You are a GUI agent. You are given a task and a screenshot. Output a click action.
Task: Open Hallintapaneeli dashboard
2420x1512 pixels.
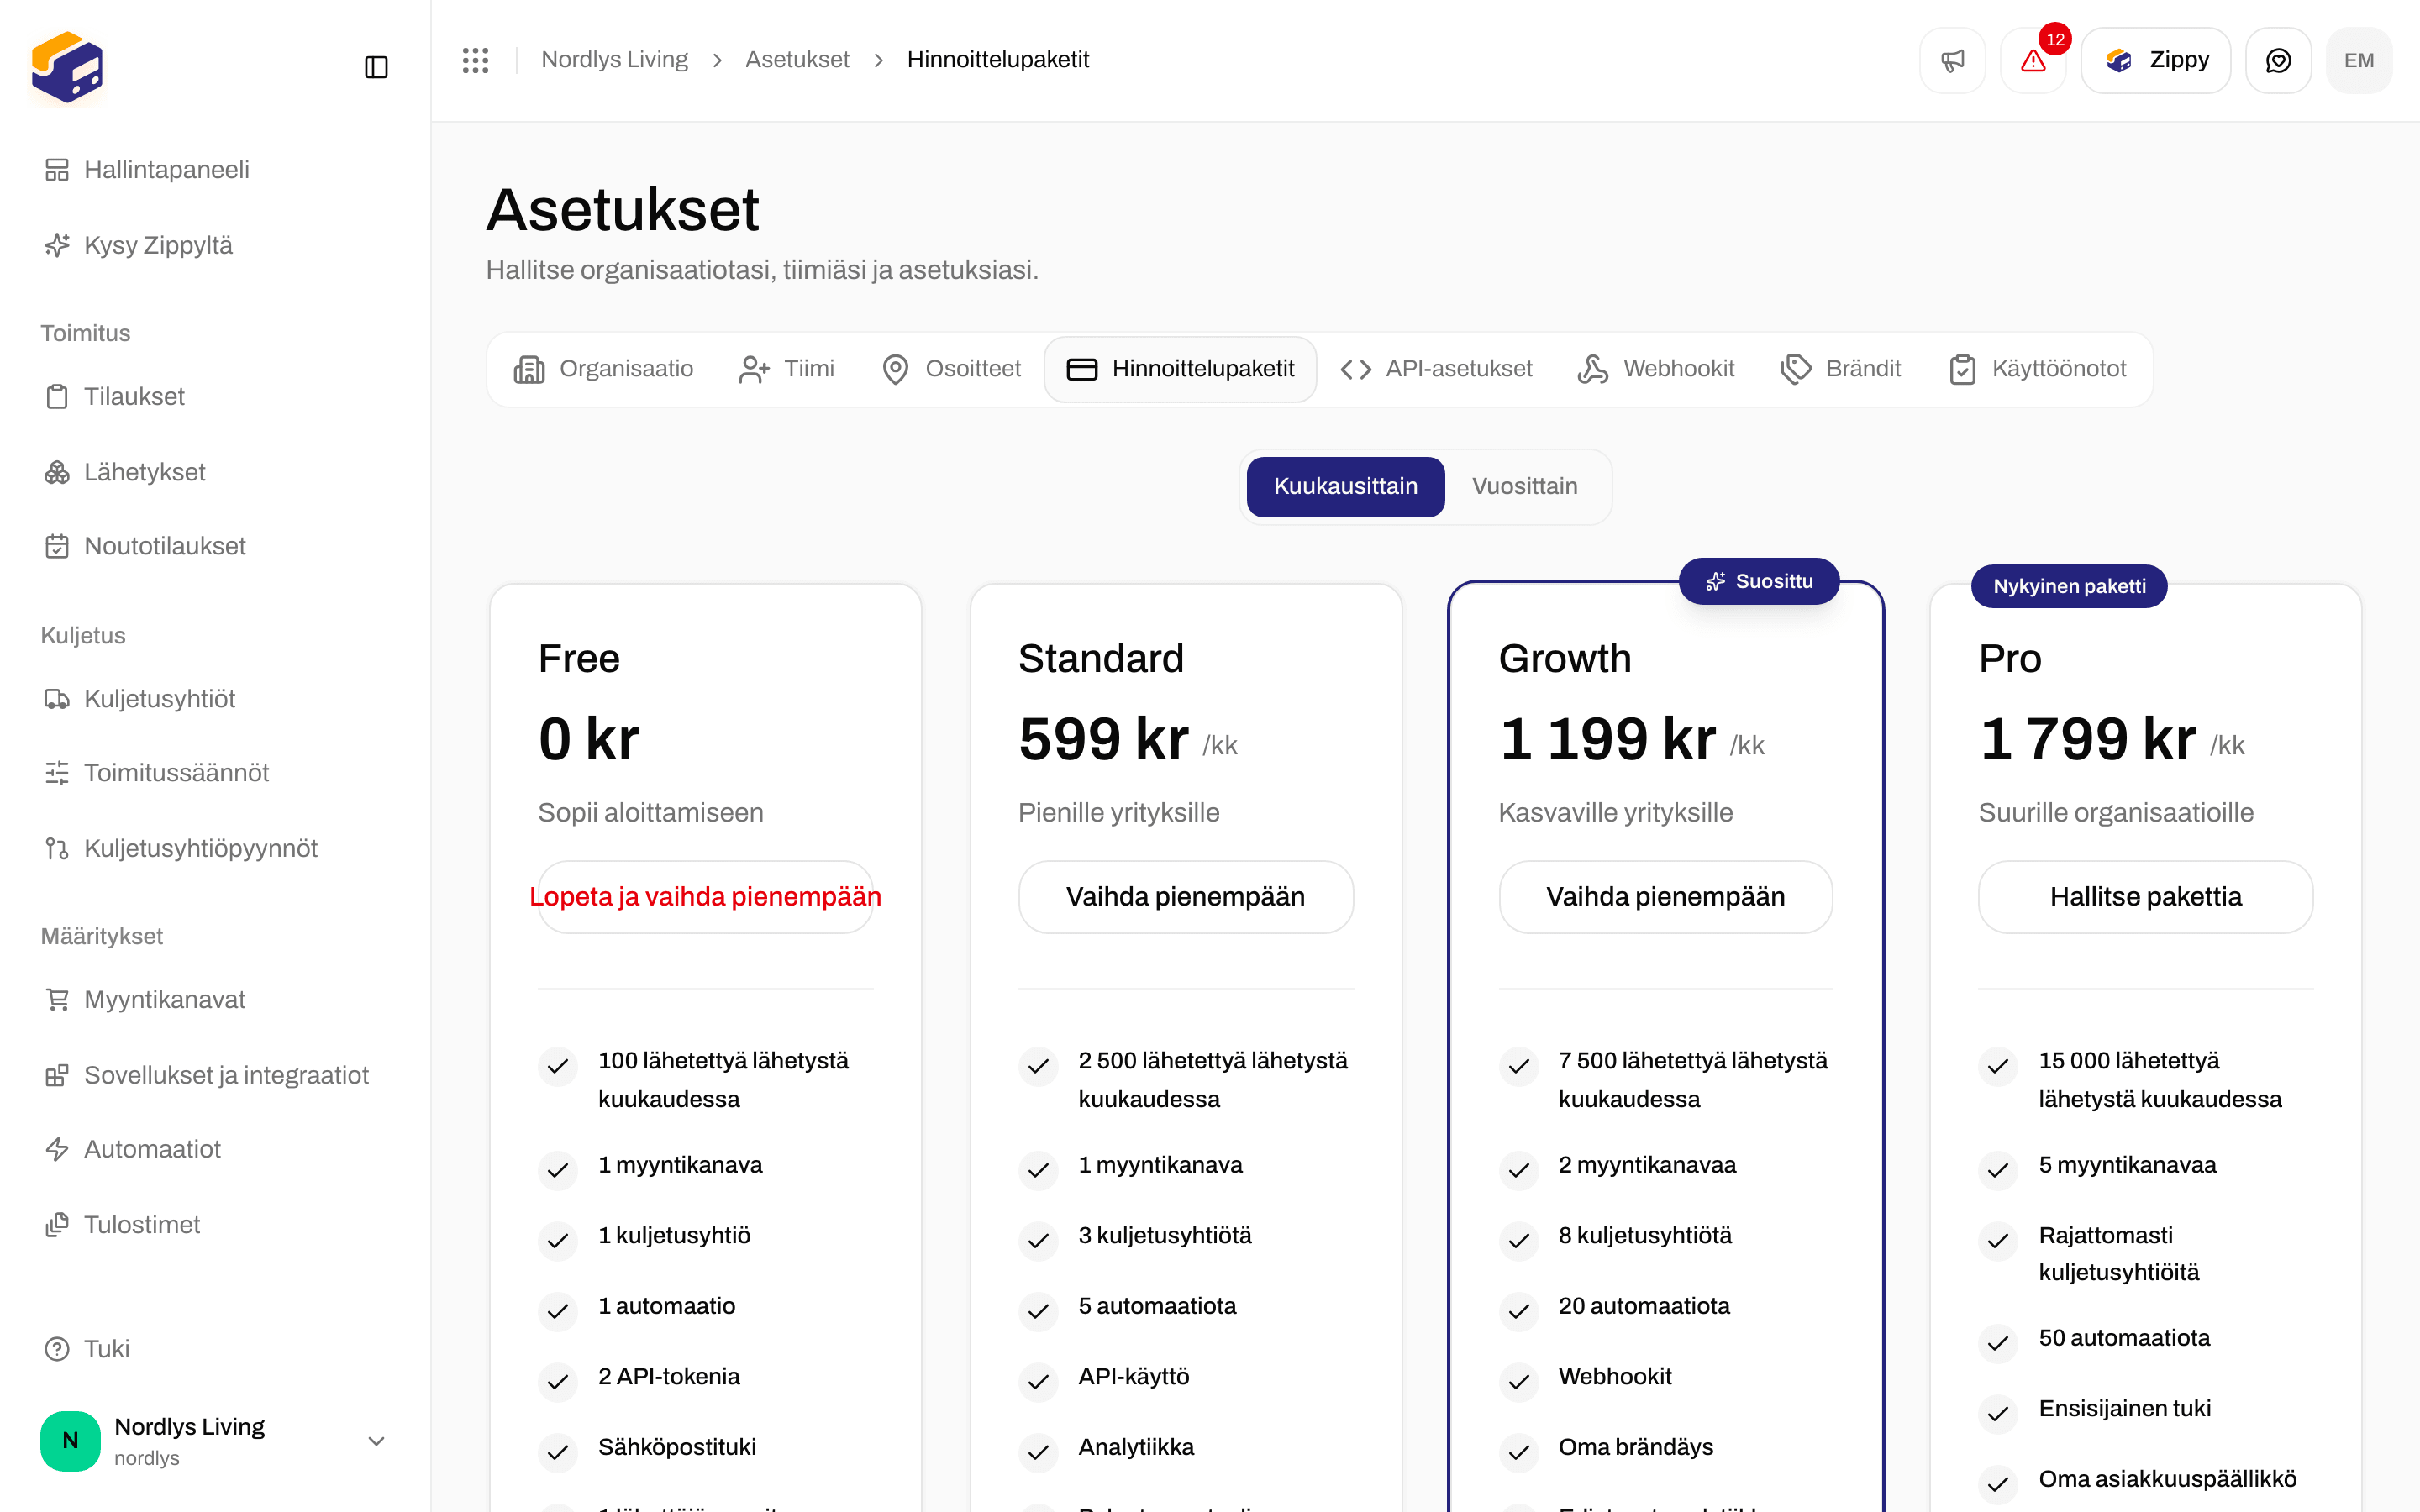[x=215, y=169]
